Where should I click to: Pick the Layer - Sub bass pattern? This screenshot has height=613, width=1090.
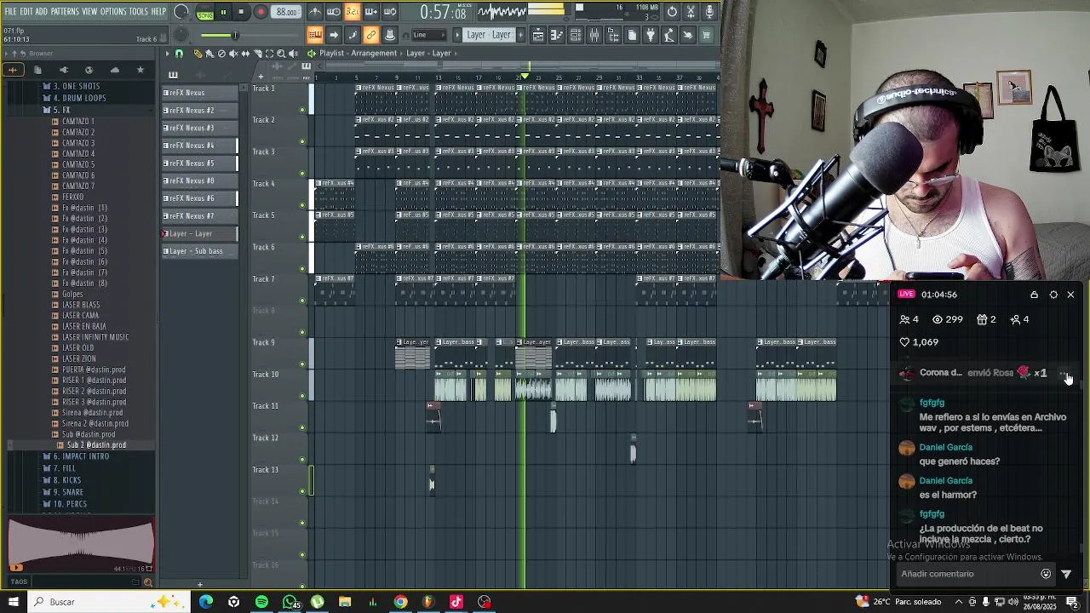point(200,251)
